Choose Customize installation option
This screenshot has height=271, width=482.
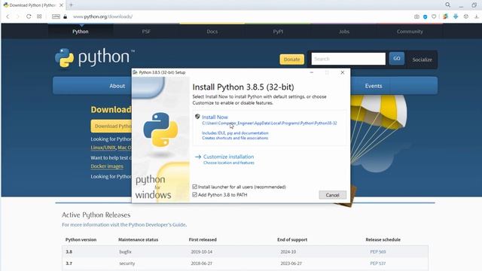coord(229,157)
